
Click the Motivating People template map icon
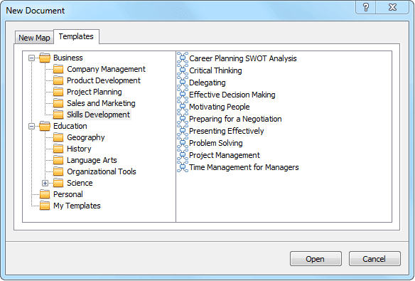[x=183, y=107]
